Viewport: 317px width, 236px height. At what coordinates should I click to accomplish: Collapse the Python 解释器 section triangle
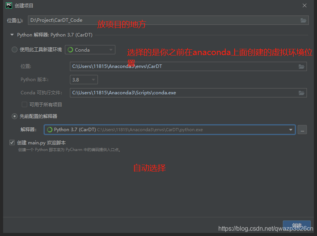tap(12, 35)
